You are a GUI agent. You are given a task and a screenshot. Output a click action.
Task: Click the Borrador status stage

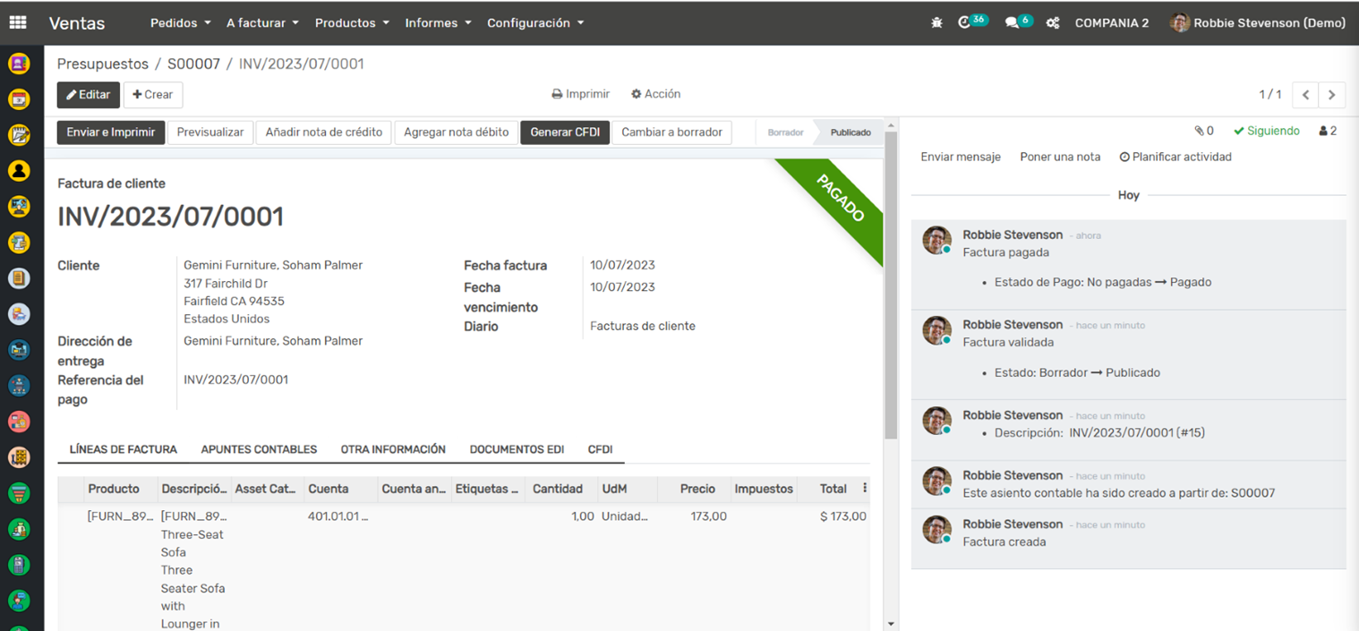click(x=785, y=132)
